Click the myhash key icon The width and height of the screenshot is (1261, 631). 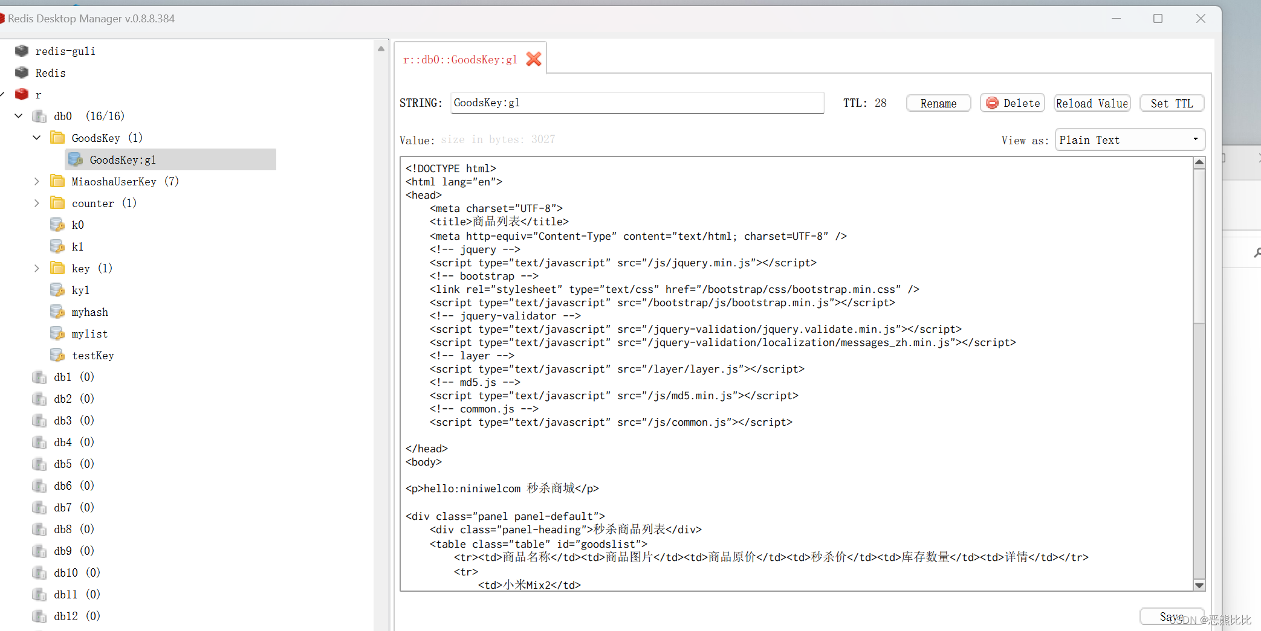[x=57, y=312]
